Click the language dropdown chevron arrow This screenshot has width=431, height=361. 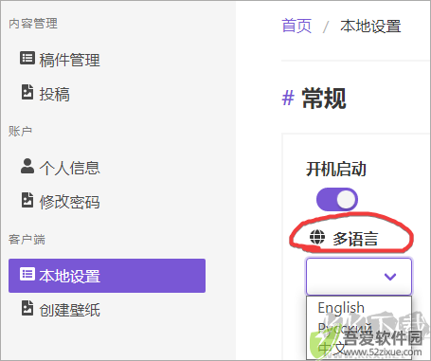[x=390, y=277]
